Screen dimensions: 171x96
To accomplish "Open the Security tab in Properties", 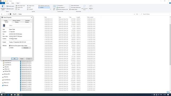I will (27, 22).
